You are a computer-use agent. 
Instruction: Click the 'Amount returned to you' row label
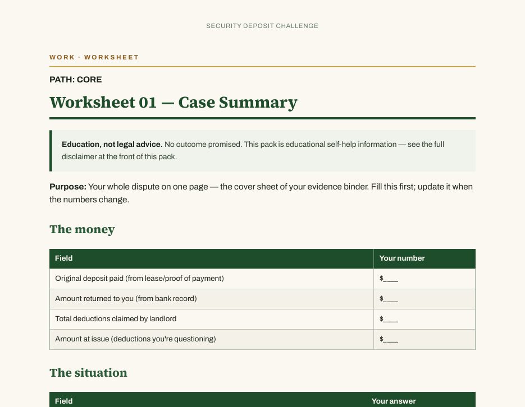click(x=126, y=298)
